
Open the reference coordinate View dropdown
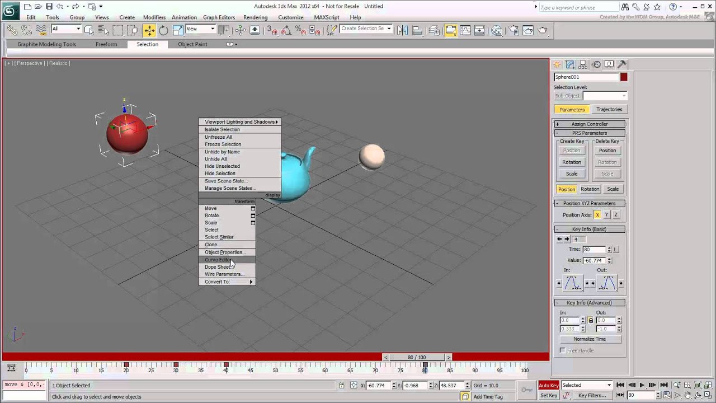click(x=201, y=29)
